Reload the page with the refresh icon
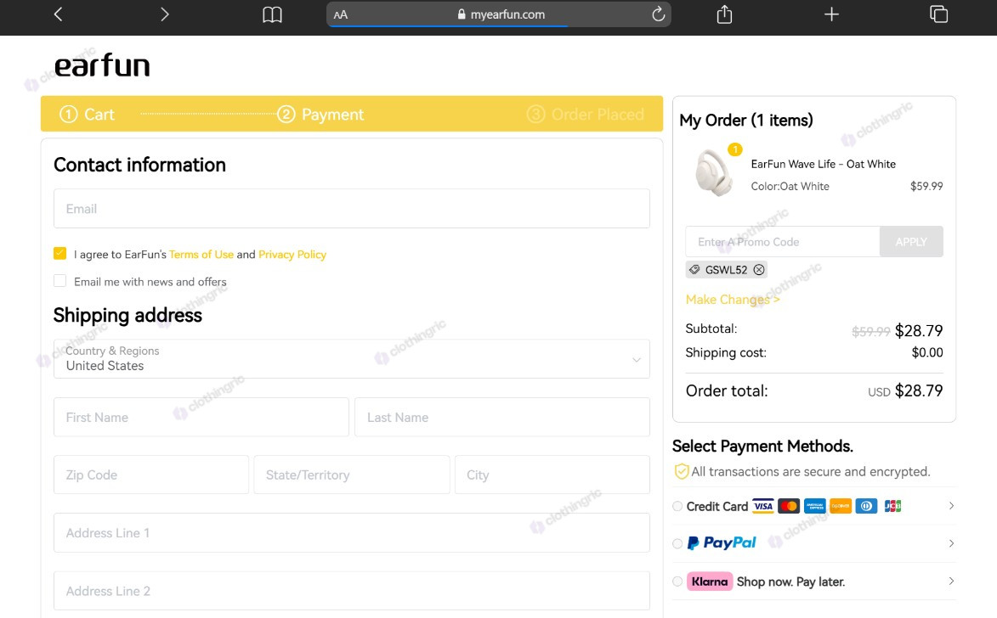 pyautogui.click(x=659, y=14)
